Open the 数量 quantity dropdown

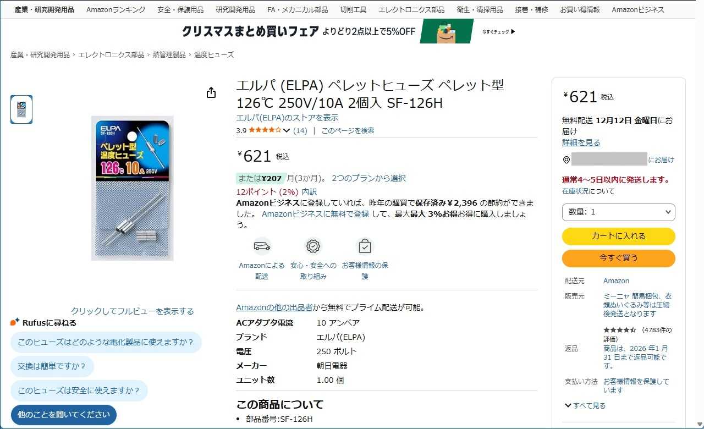619,212
